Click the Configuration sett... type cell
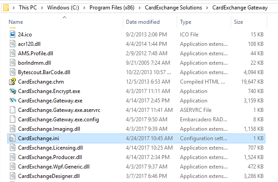Image resolution: width=278 pixels, height=182 pixels. click(203, 138)
